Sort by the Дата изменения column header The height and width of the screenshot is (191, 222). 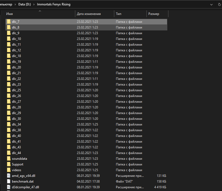[x=92, y=14]
